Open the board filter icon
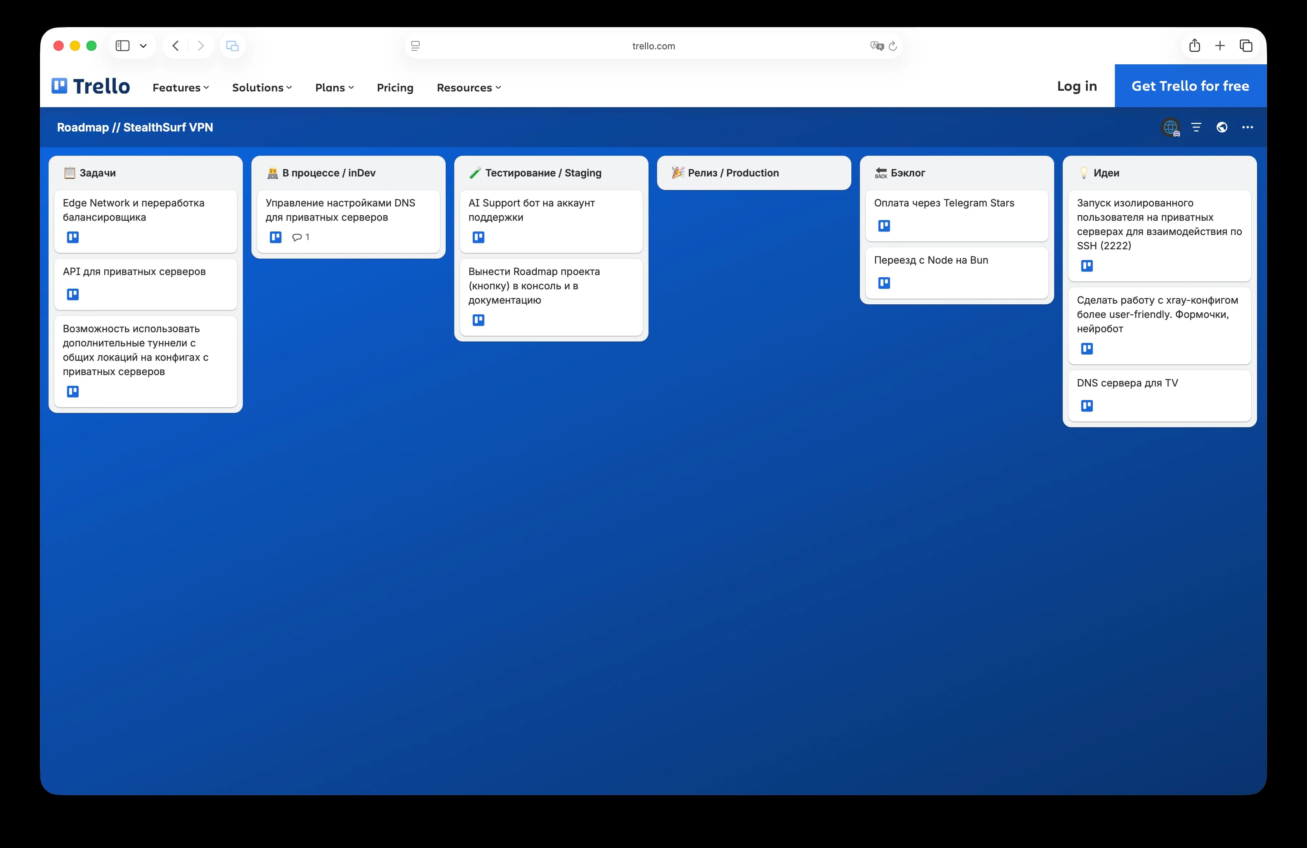 [x=1196, y=128]
